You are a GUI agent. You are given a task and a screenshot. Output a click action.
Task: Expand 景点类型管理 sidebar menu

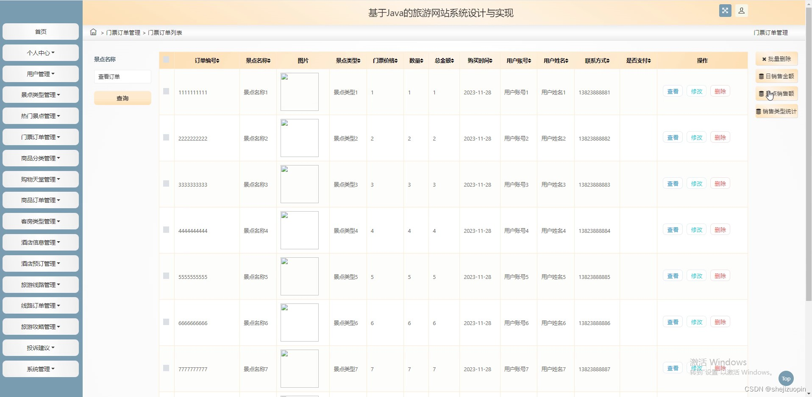(41, 95)
